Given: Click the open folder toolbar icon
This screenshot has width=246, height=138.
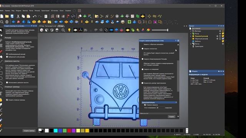Looking at the screenshot, I should [x=7, y=16].
